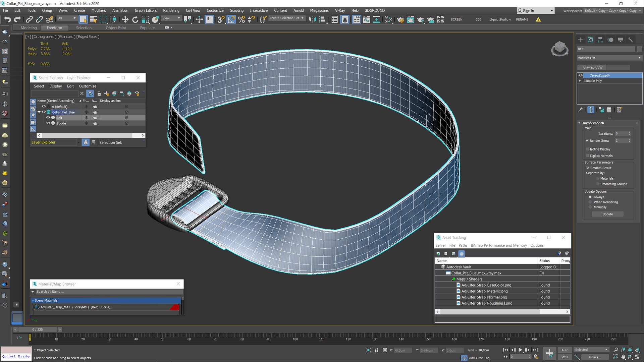Toggle TurboSmooth modifier visibility eye

pyautogui.click(x=580, y=75)
